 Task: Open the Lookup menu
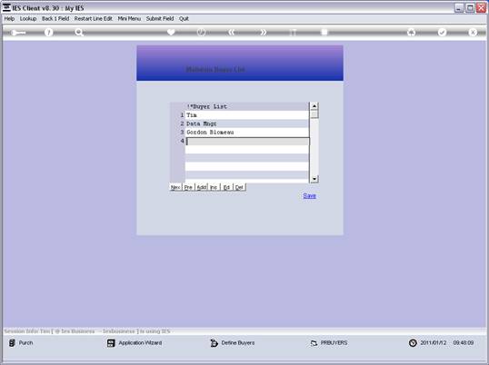pyautogui.click(x=28, y=19)
